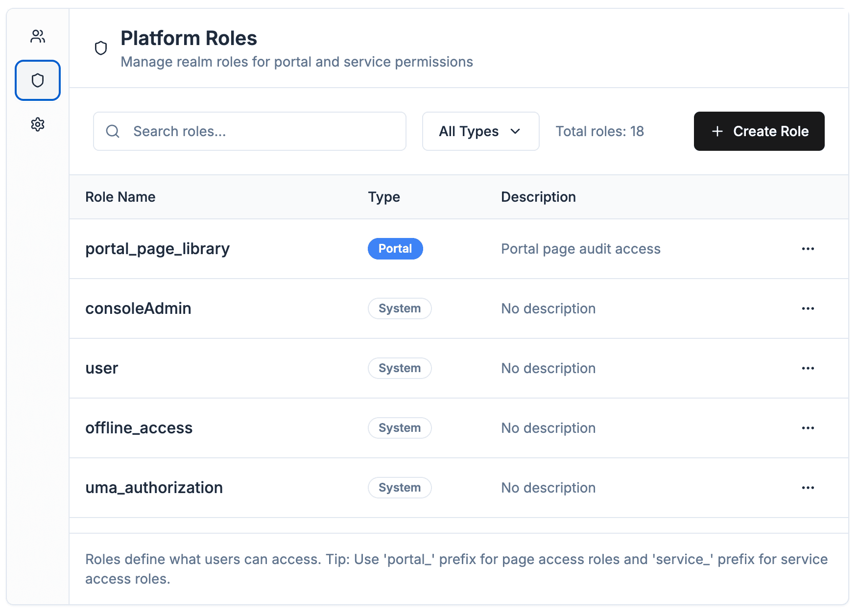Open the Users section in sidebar

(x=38, y=36)
